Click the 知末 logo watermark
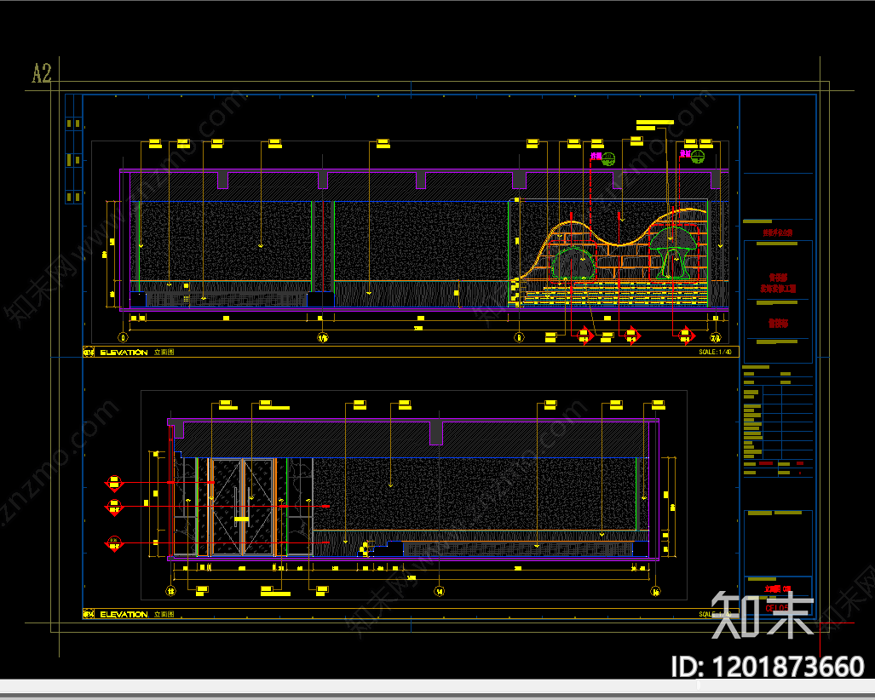Screen dimensions: 875x700 pos(762,615)
